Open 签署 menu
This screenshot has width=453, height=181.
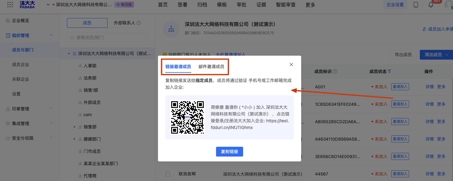183,5
